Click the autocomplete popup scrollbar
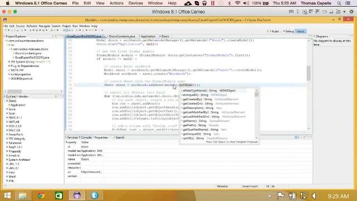The height and width of the screenshot is (201, 357). (x=257, y=94)
